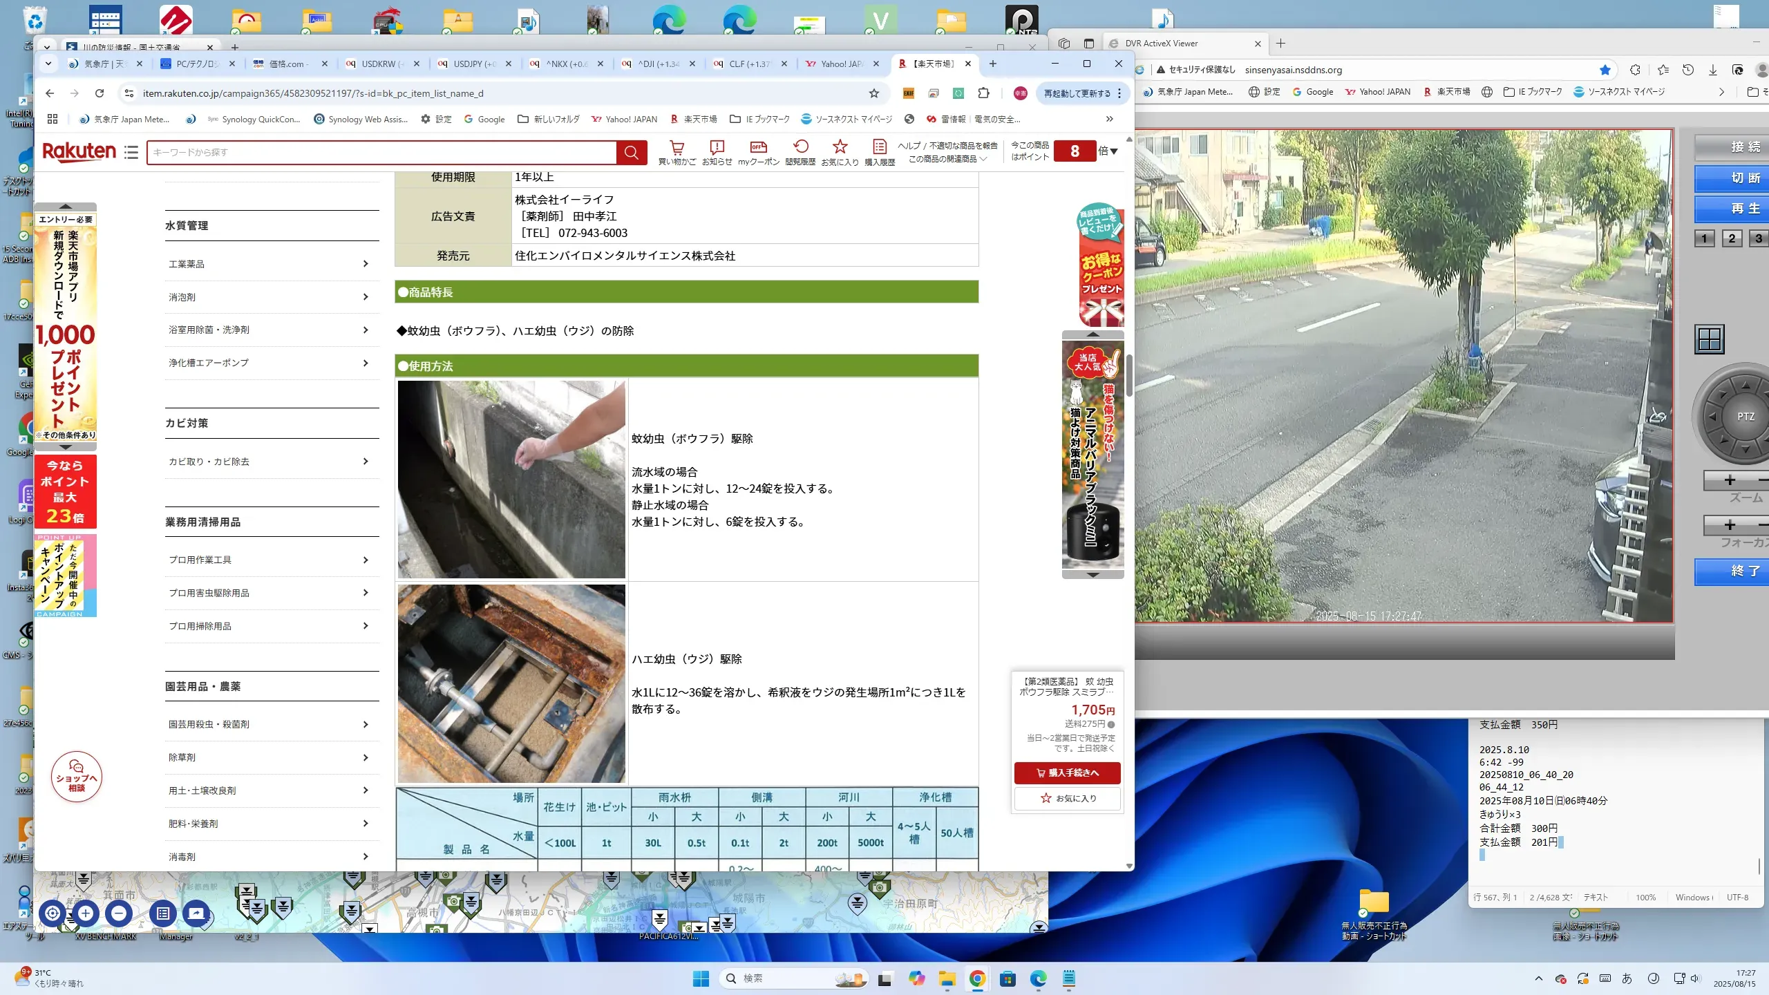The height and width of the screenshot is (995, 1769).
Task: Click the Rakuten keyword search field
Action: pyautogui.click(x=381, y=153)
